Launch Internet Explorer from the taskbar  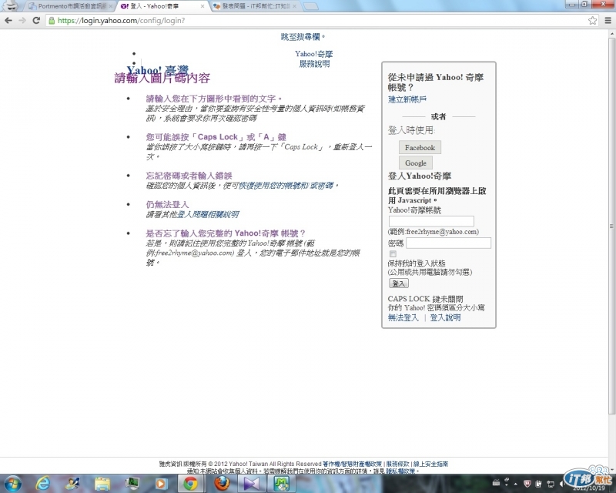(43, 483)
